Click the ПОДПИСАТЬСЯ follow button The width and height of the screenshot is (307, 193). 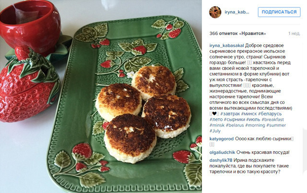[x=279, y=12]
